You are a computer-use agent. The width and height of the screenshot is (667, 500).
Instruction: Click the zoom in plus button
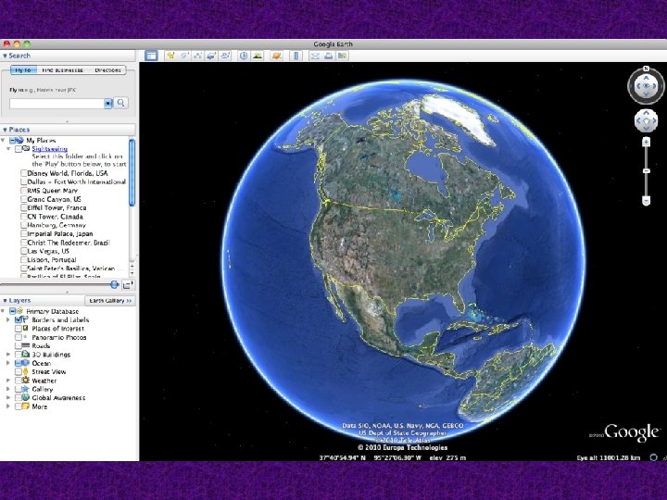(647, 142)
